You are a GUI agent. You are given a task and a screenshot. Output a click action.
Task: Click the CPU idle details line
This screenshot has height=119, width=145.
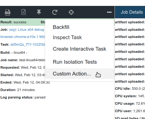coord(130,89)
